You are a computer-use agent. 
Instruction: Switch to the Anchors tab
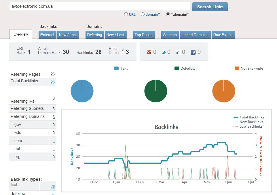(170, 35)
